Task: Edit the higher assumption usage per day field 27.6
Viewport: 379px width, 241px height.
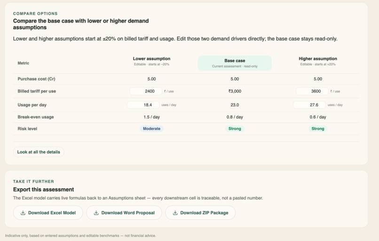Action: click(x=309, y=105)
